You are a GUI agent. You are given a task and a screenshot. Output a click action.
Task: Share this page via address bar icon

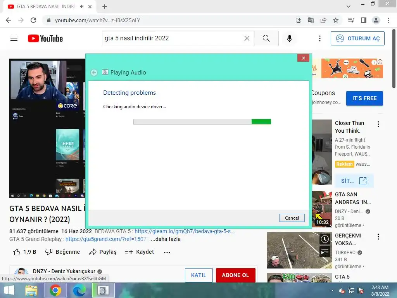323,20
